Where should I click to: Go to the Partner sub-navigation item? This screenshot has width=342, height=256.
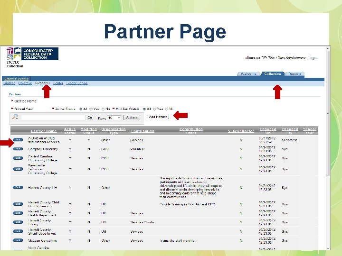(x=43, y=83)
